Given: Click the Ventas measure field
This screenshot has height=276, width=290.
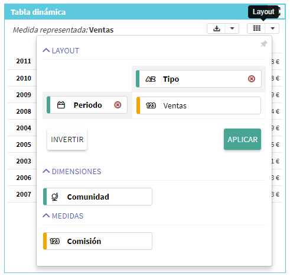Looking at the screenshot, I should coord(198,105).
